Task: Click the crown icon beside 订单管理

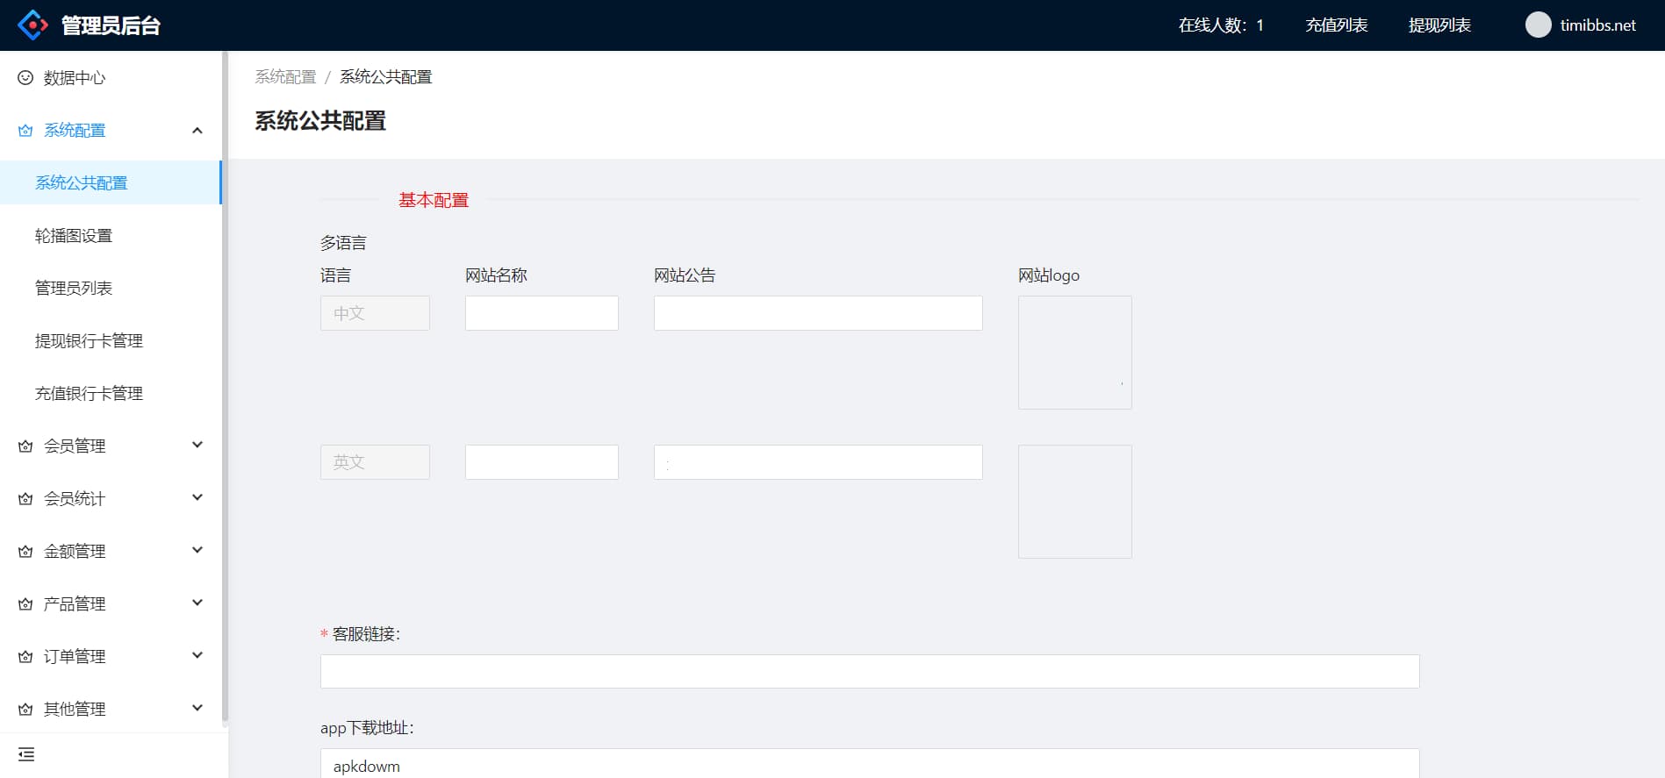Action: tap(25, 657)
